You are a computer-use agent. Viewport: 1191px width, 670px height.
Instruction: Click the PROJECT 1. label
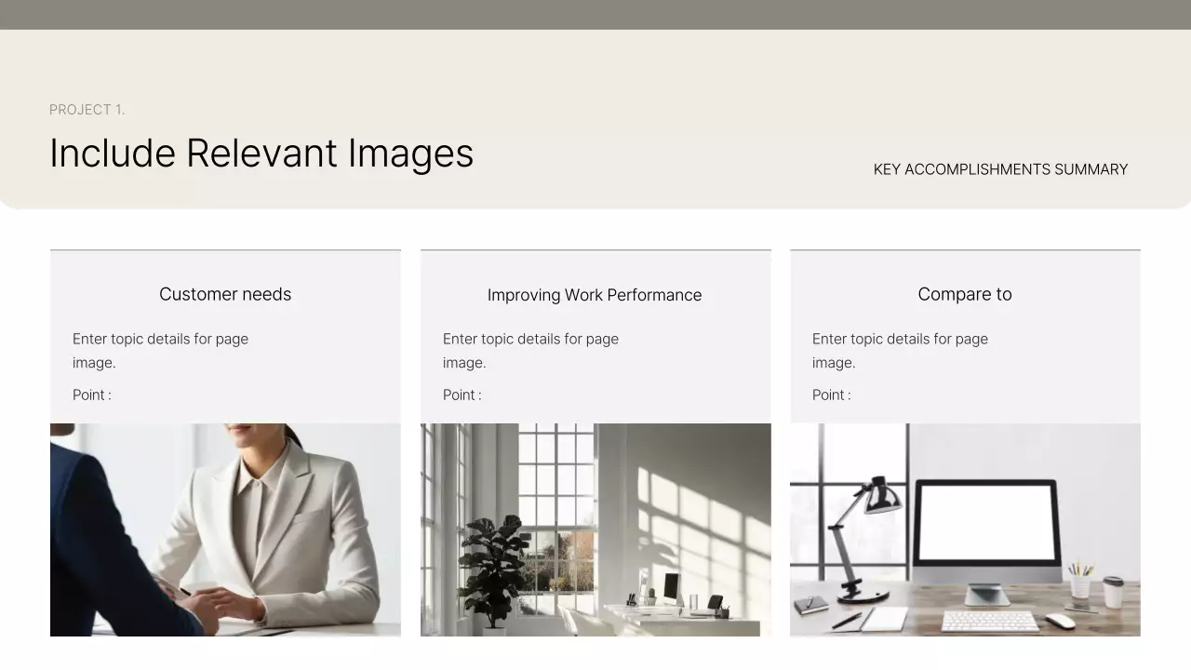point(87,109)
